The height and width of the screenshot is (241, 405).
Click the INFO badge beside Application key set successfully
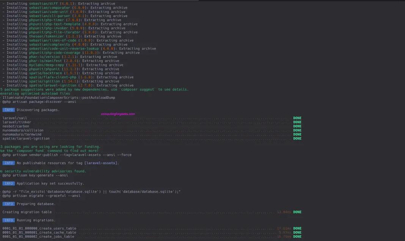[x=8, y=183]
